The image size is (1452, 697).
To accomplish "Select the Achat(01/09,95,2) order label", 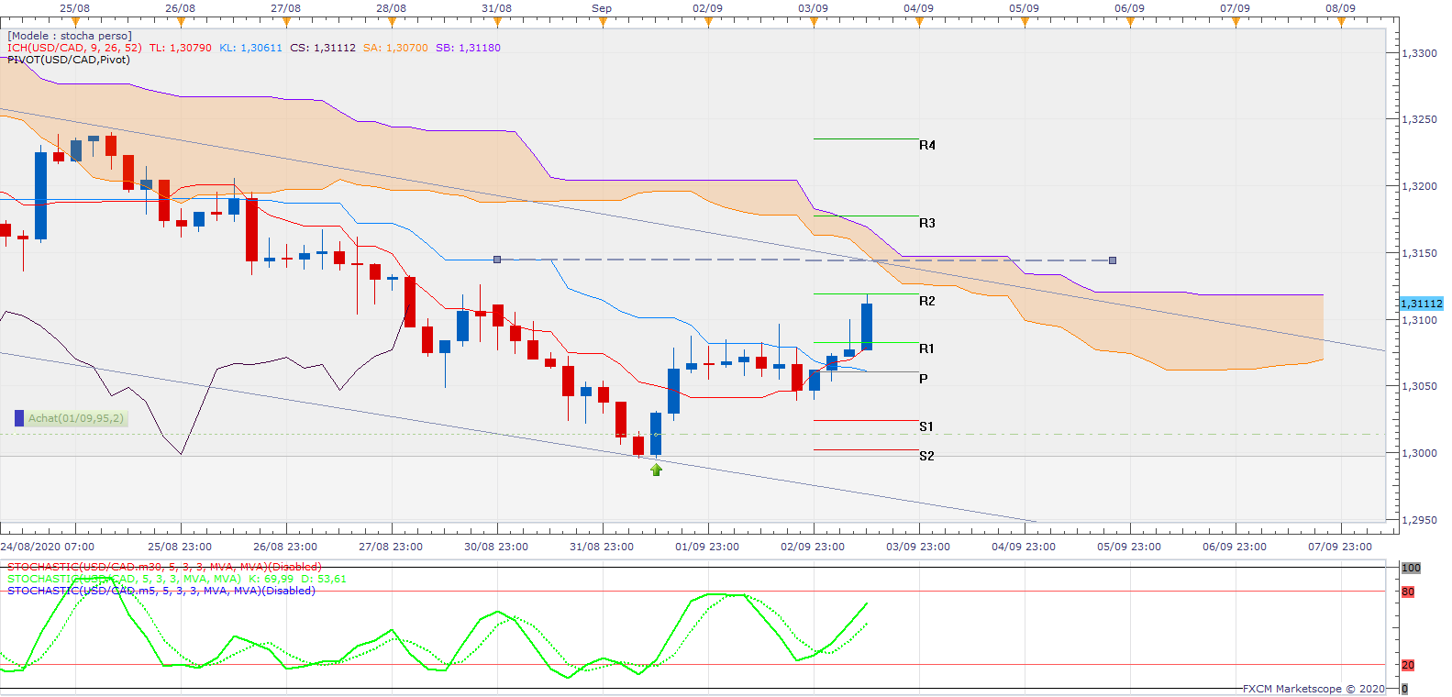I will (x=75, y=418).
